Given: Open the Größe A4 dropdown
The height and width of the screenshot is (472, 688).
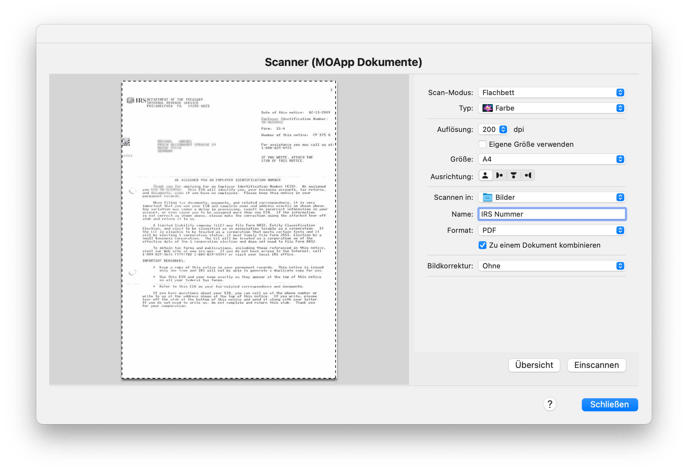Looking at the screenshot, I should point(552,159).
